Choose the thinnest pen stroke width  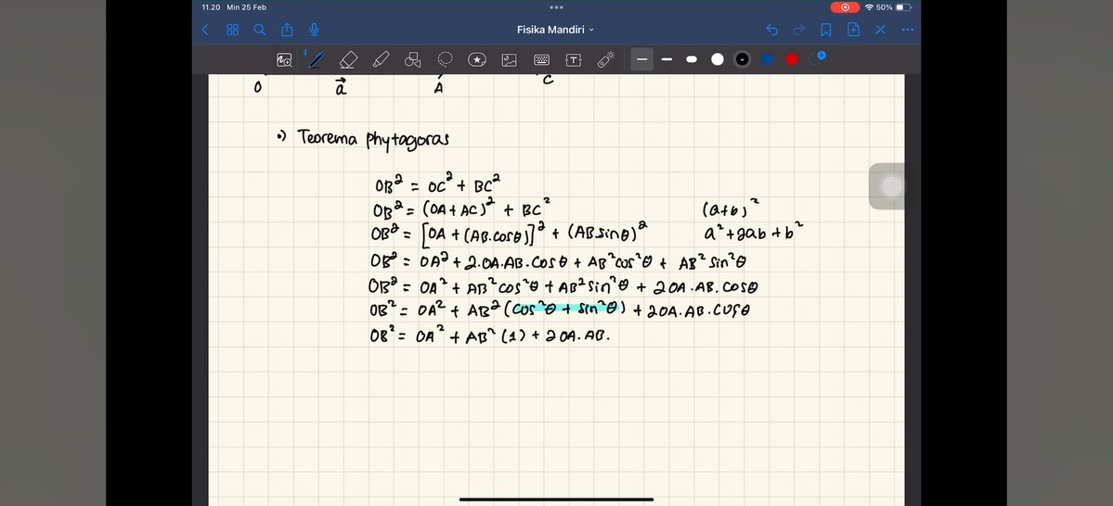point(641,59)
